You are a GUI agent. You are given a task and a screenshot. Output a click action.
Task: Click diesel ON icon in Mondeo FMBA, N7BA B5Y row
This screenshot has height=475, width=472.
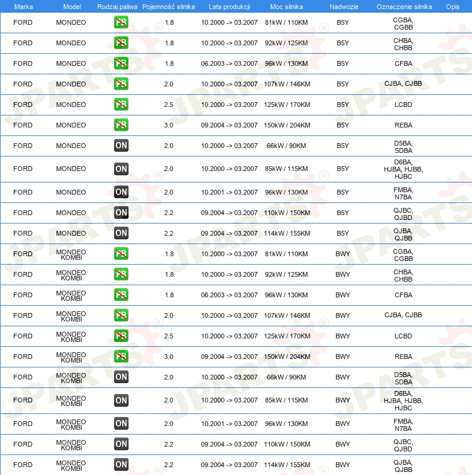click(x=121, y=192)
